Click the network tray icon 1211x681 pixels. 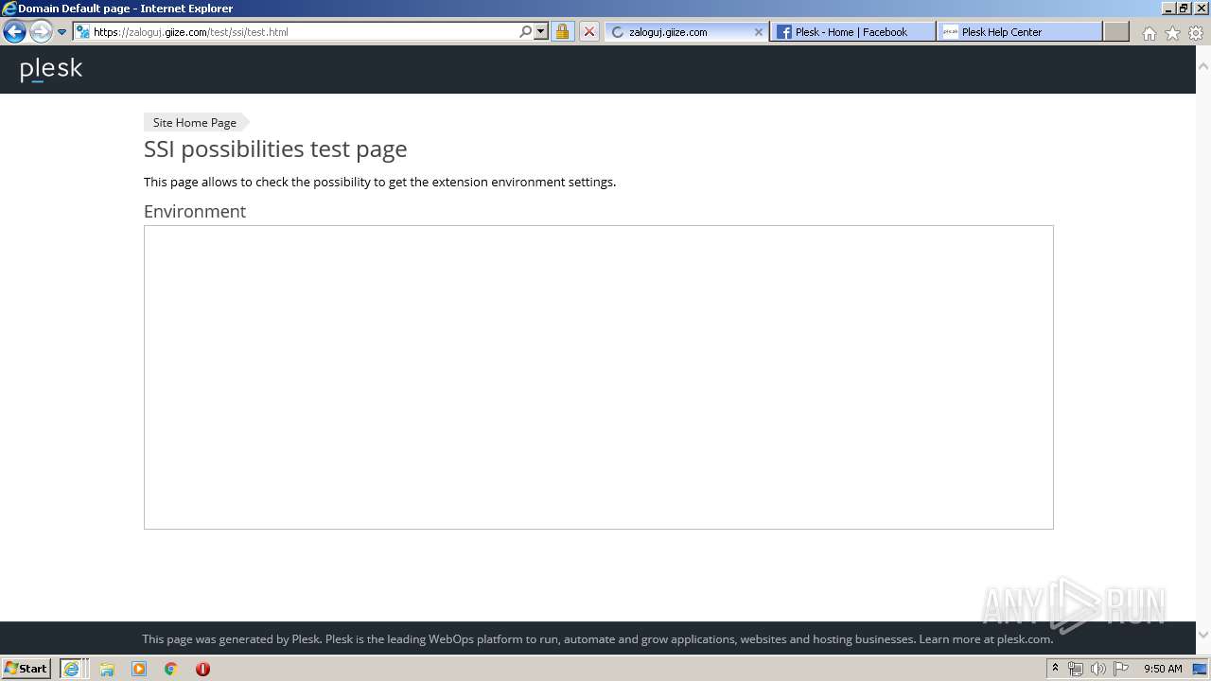1076,669
